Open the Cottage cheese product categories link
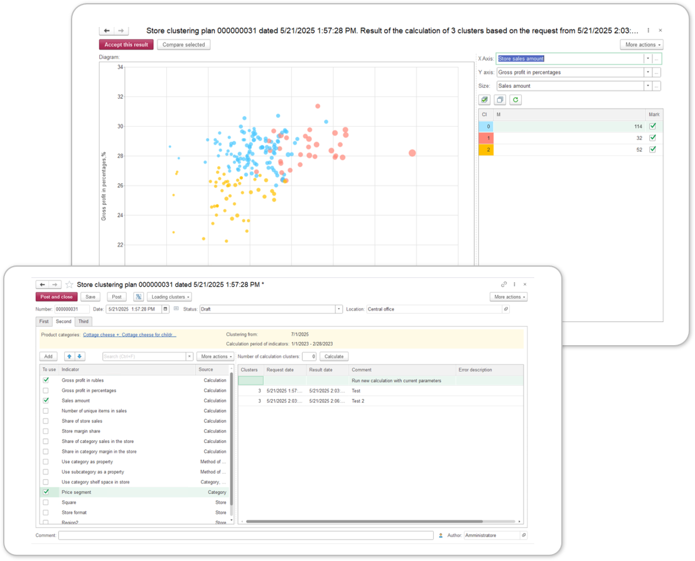Viewport: 695px width, 561px height. click(x=129, y=335)
